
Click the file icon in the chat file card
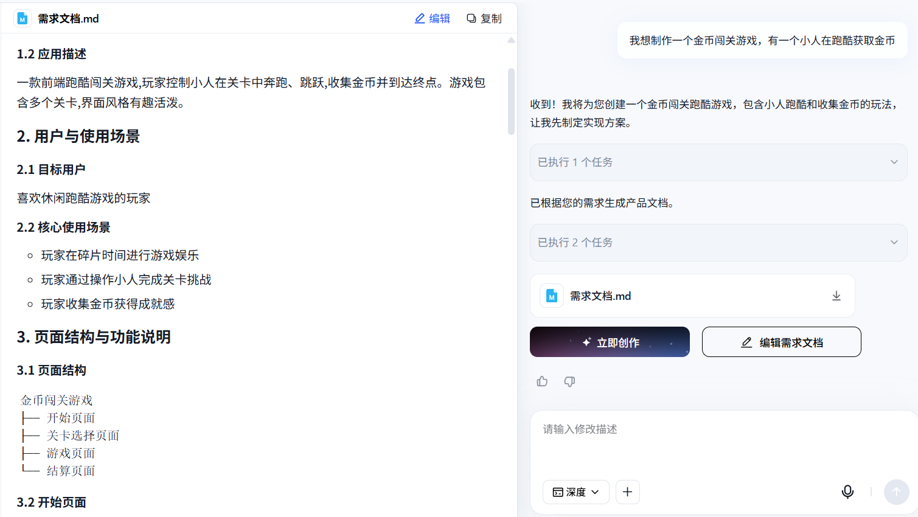pyautogui.click(x=552, y=296)
